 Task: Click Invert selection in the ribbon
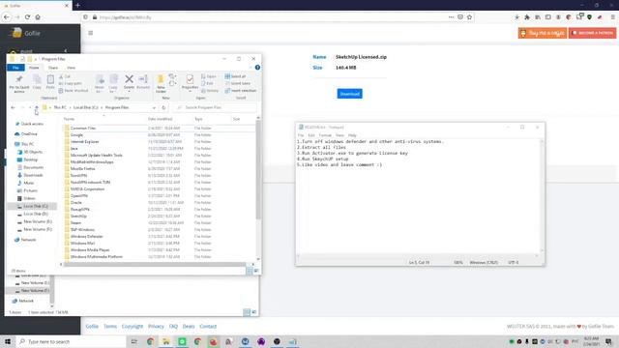pos(241,90)
